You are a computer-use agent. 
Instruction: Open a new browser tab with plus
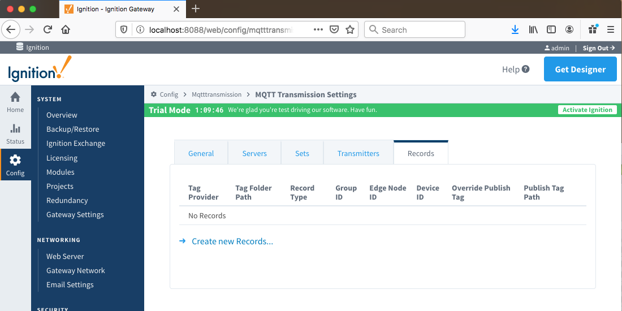(x=196, y=8)
